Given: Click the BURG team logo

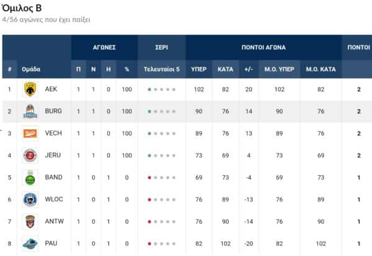Looking at the screenshot, I should 30,112.
